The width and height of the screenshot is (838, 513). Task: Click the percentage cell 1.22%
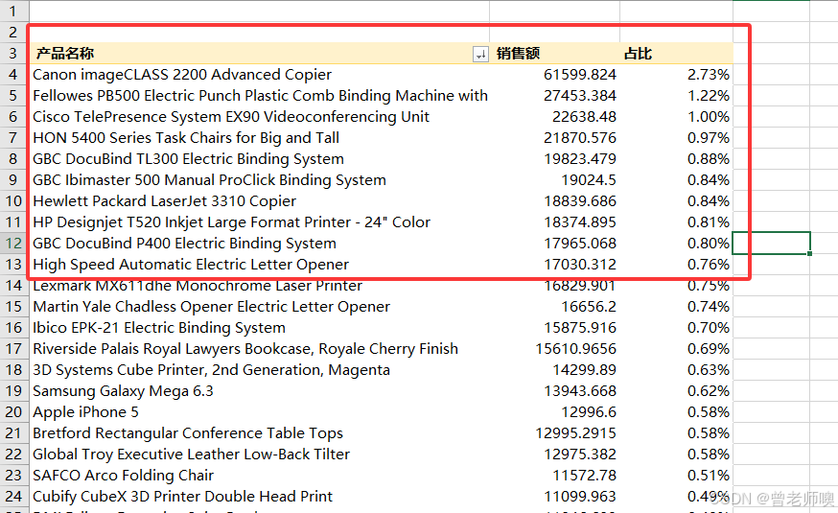coord(676,96)
